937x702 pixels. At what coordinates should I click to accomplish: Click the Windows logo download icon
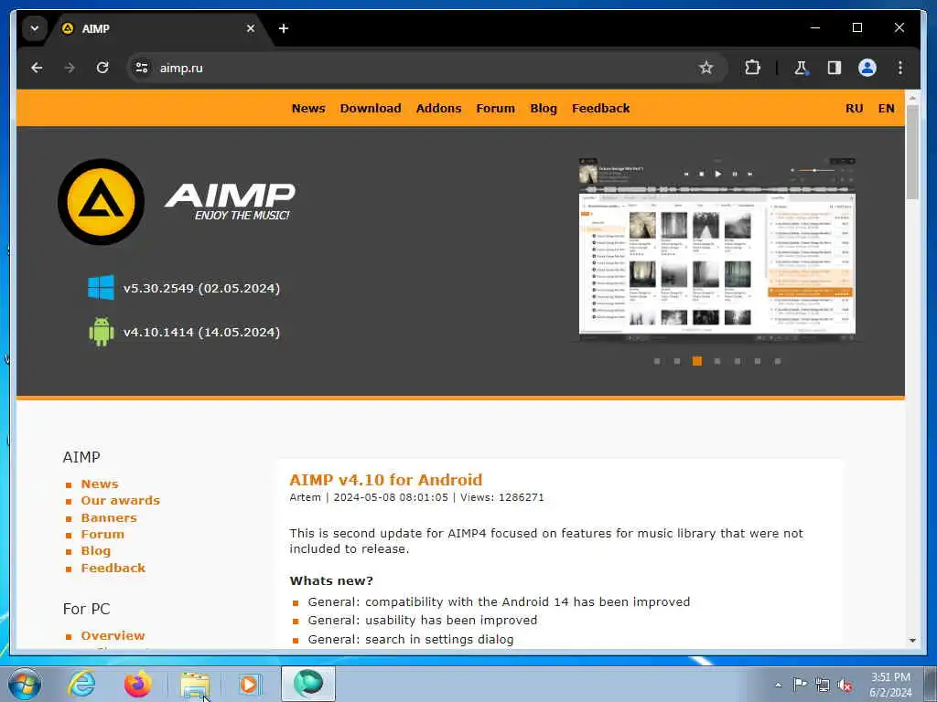pos(101,288)
